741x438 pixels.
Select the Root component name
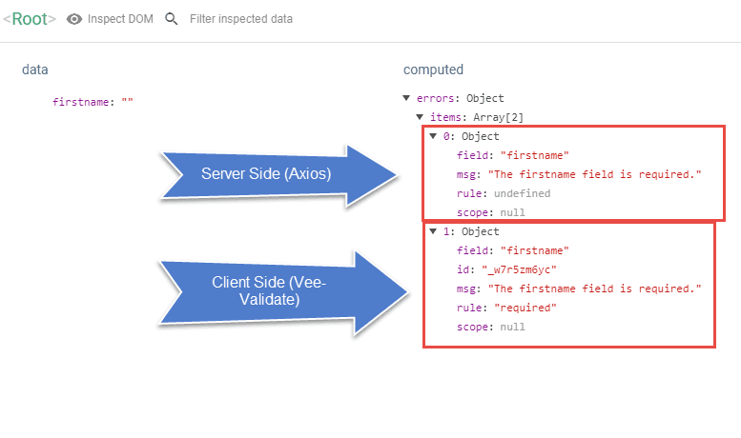[x=30, y=19]
